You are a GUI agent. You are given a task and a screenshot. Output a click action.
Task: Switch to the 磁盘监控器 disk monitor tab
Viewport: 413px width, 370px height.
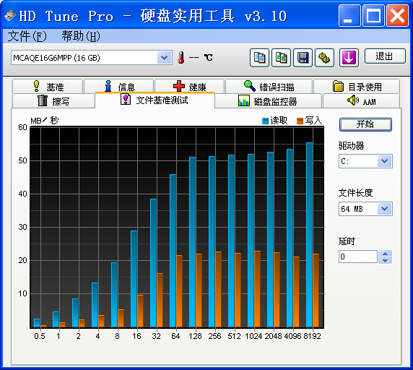268,100
